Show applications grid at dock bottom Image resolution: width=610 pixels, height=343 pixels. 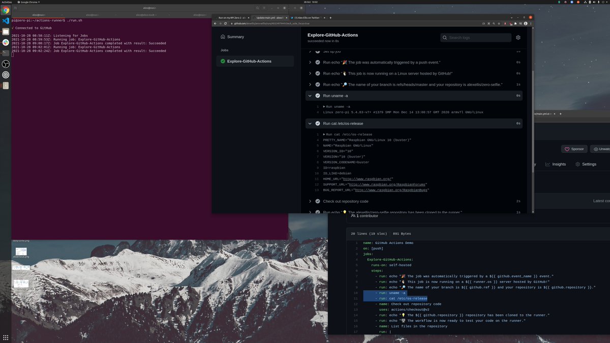[6, 338]
